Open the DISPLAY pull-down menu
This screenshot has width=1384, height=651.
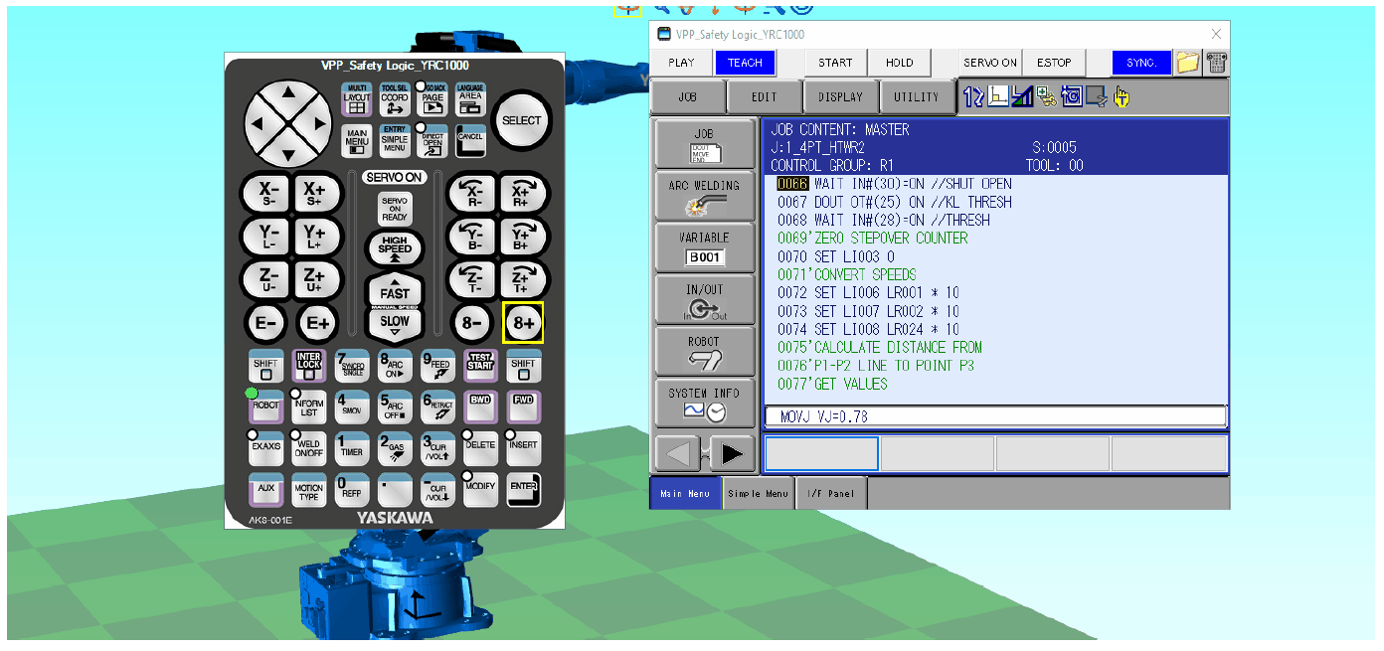pyautogui.click(x=840, y=97)
